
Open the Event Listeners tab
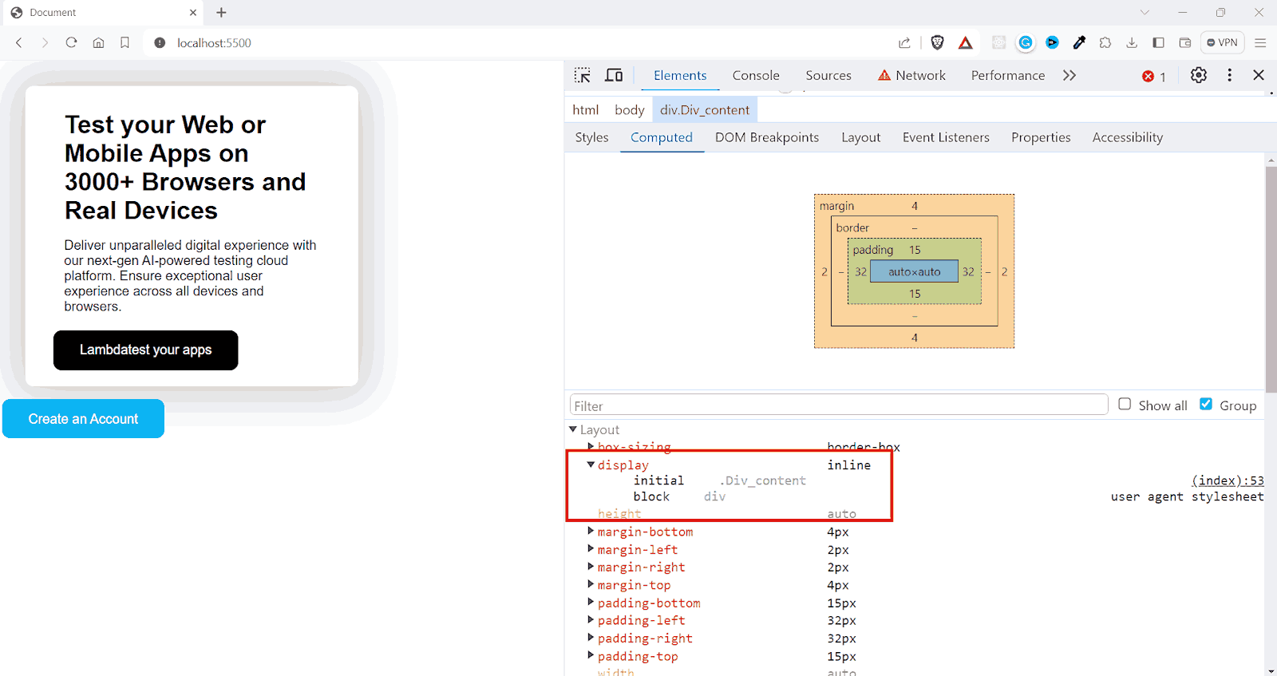(946, 137)
